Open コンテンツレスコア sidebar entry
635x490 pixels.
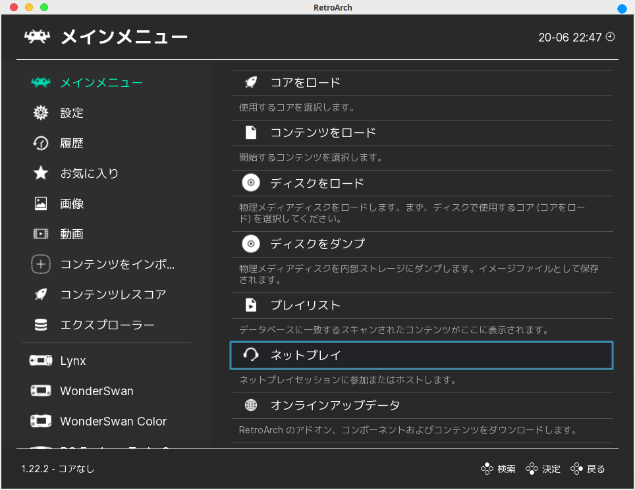(x=113, y=294)
